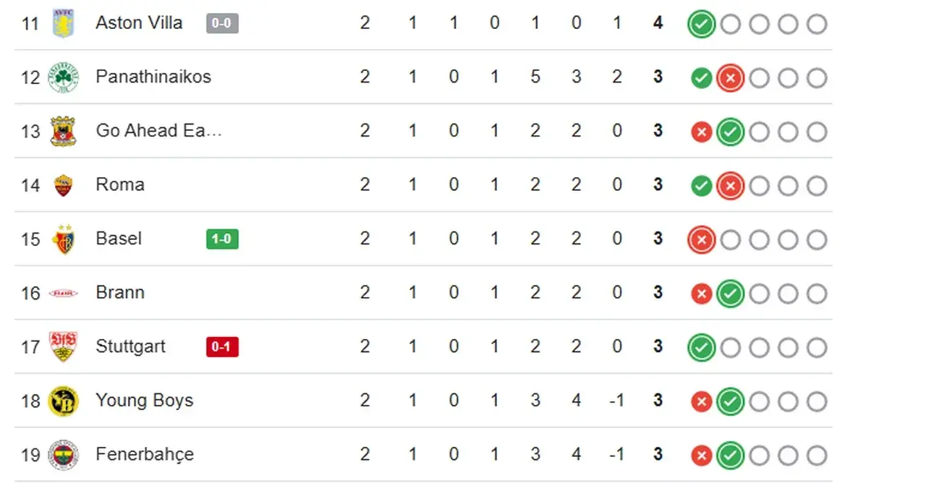Open the Panathinaikos team page
The height and width of the screenshot is (483, 926).
[153, 77]
